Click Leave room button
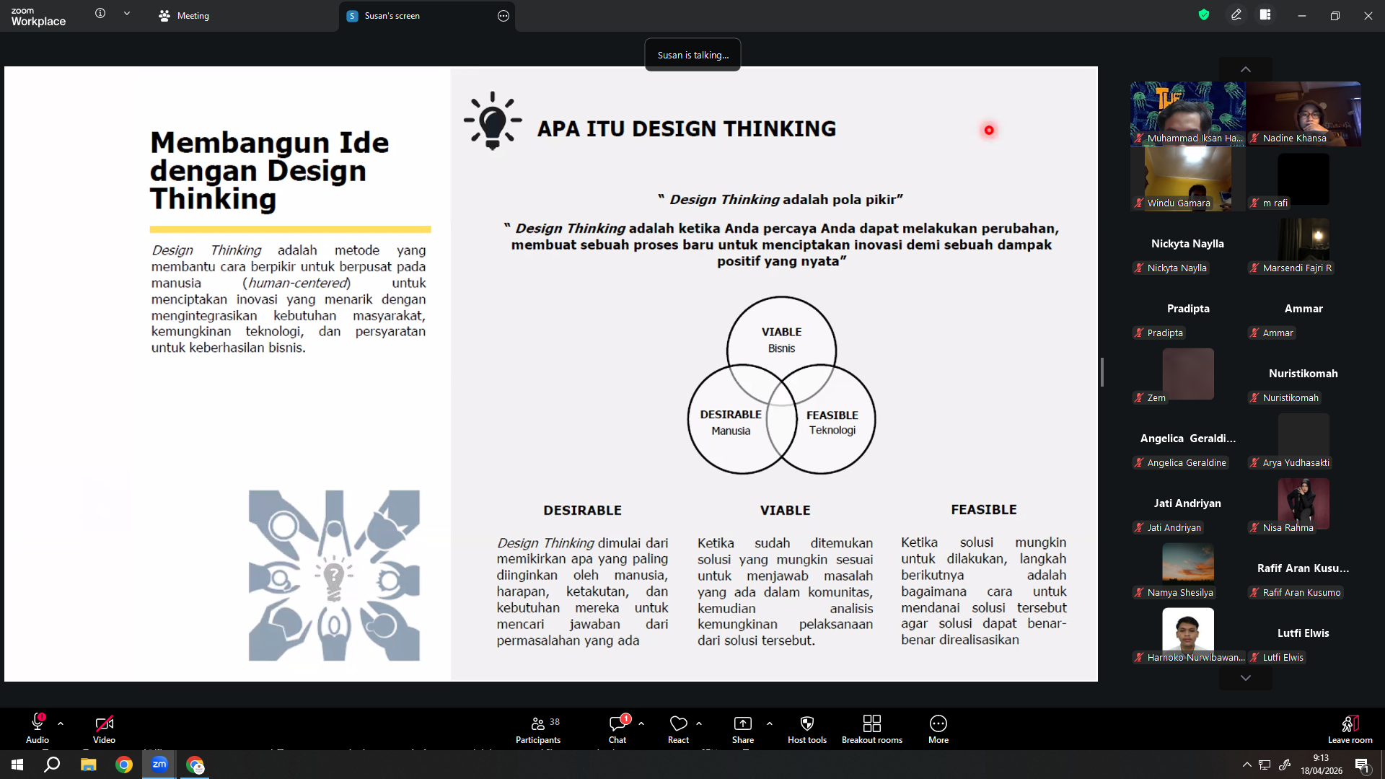The image size is (1385, 779). [1350, 729]
